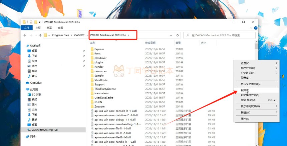Select the fonts folder icon

92,53
